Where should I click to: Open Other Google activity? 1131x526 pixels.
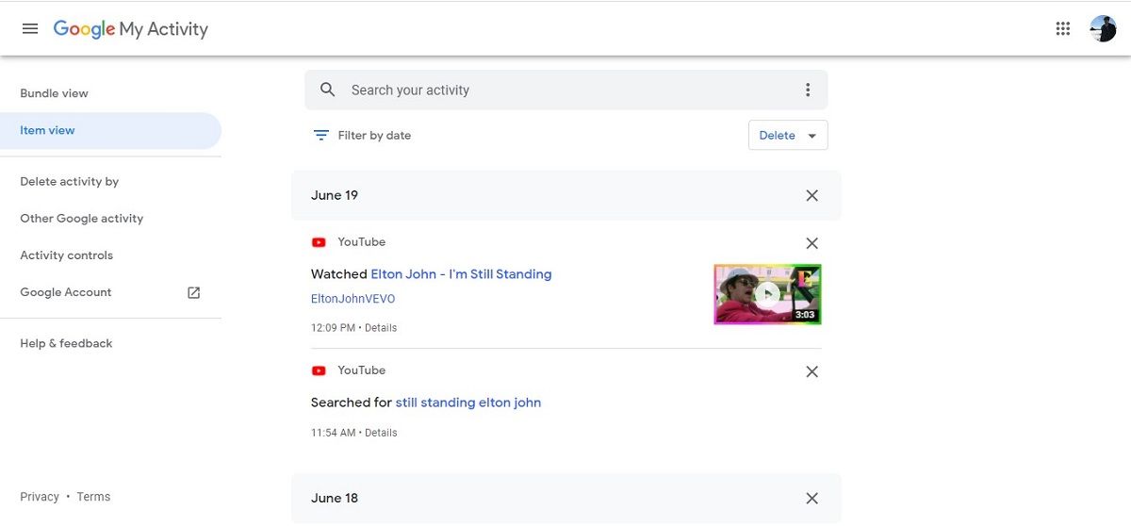tap(82, 218)
